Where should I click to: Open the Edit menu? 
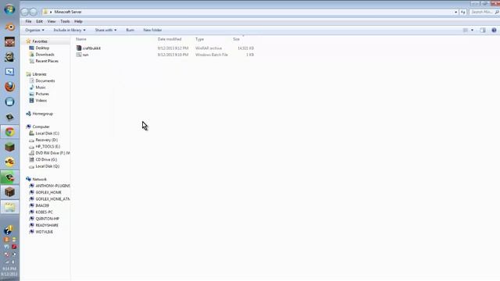tap(39, 21)
